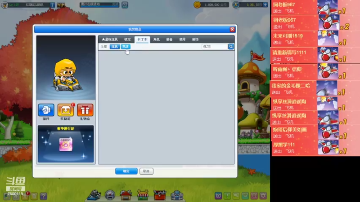The image size is (360, 202).
Task: Click the 确定 confirm button
Action: 126,171
